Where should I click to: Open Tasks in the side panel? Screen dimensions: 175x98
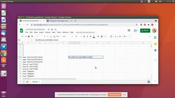[155, 50]
